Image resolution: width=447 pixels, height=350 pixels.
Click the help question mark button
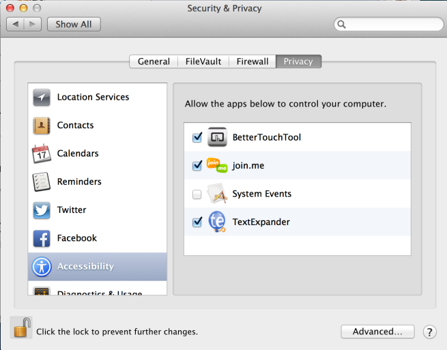(429, 332)
